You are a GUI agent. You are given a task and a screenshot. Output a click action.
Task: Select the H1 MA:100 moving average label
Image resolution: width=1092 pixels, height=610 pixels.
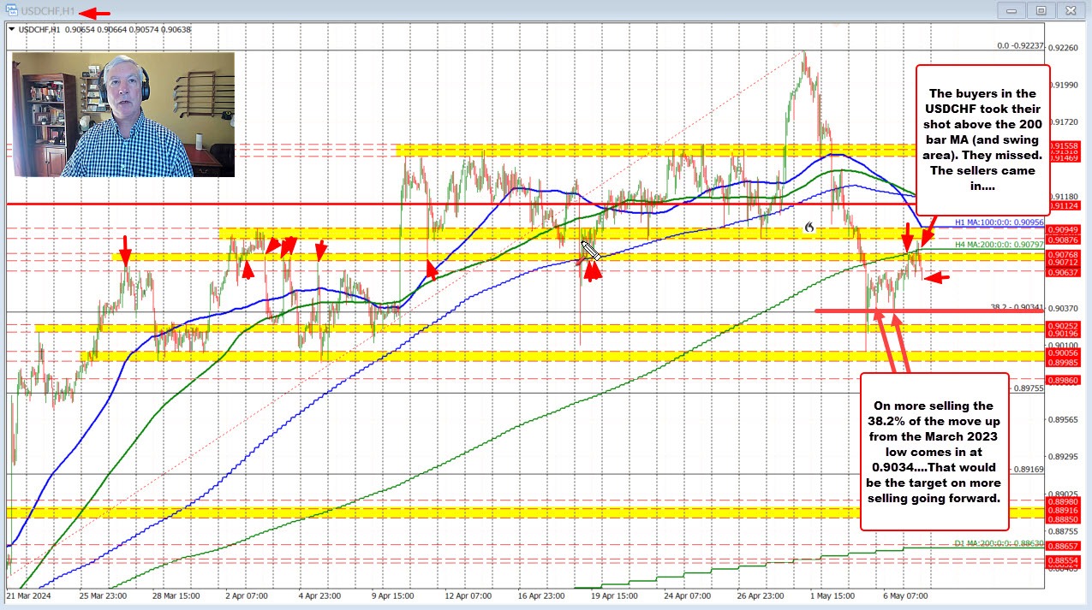click(1000, 222)
